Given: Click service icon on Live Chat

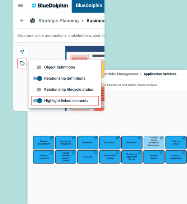Looking at the screenshot, I should (95, 153).
